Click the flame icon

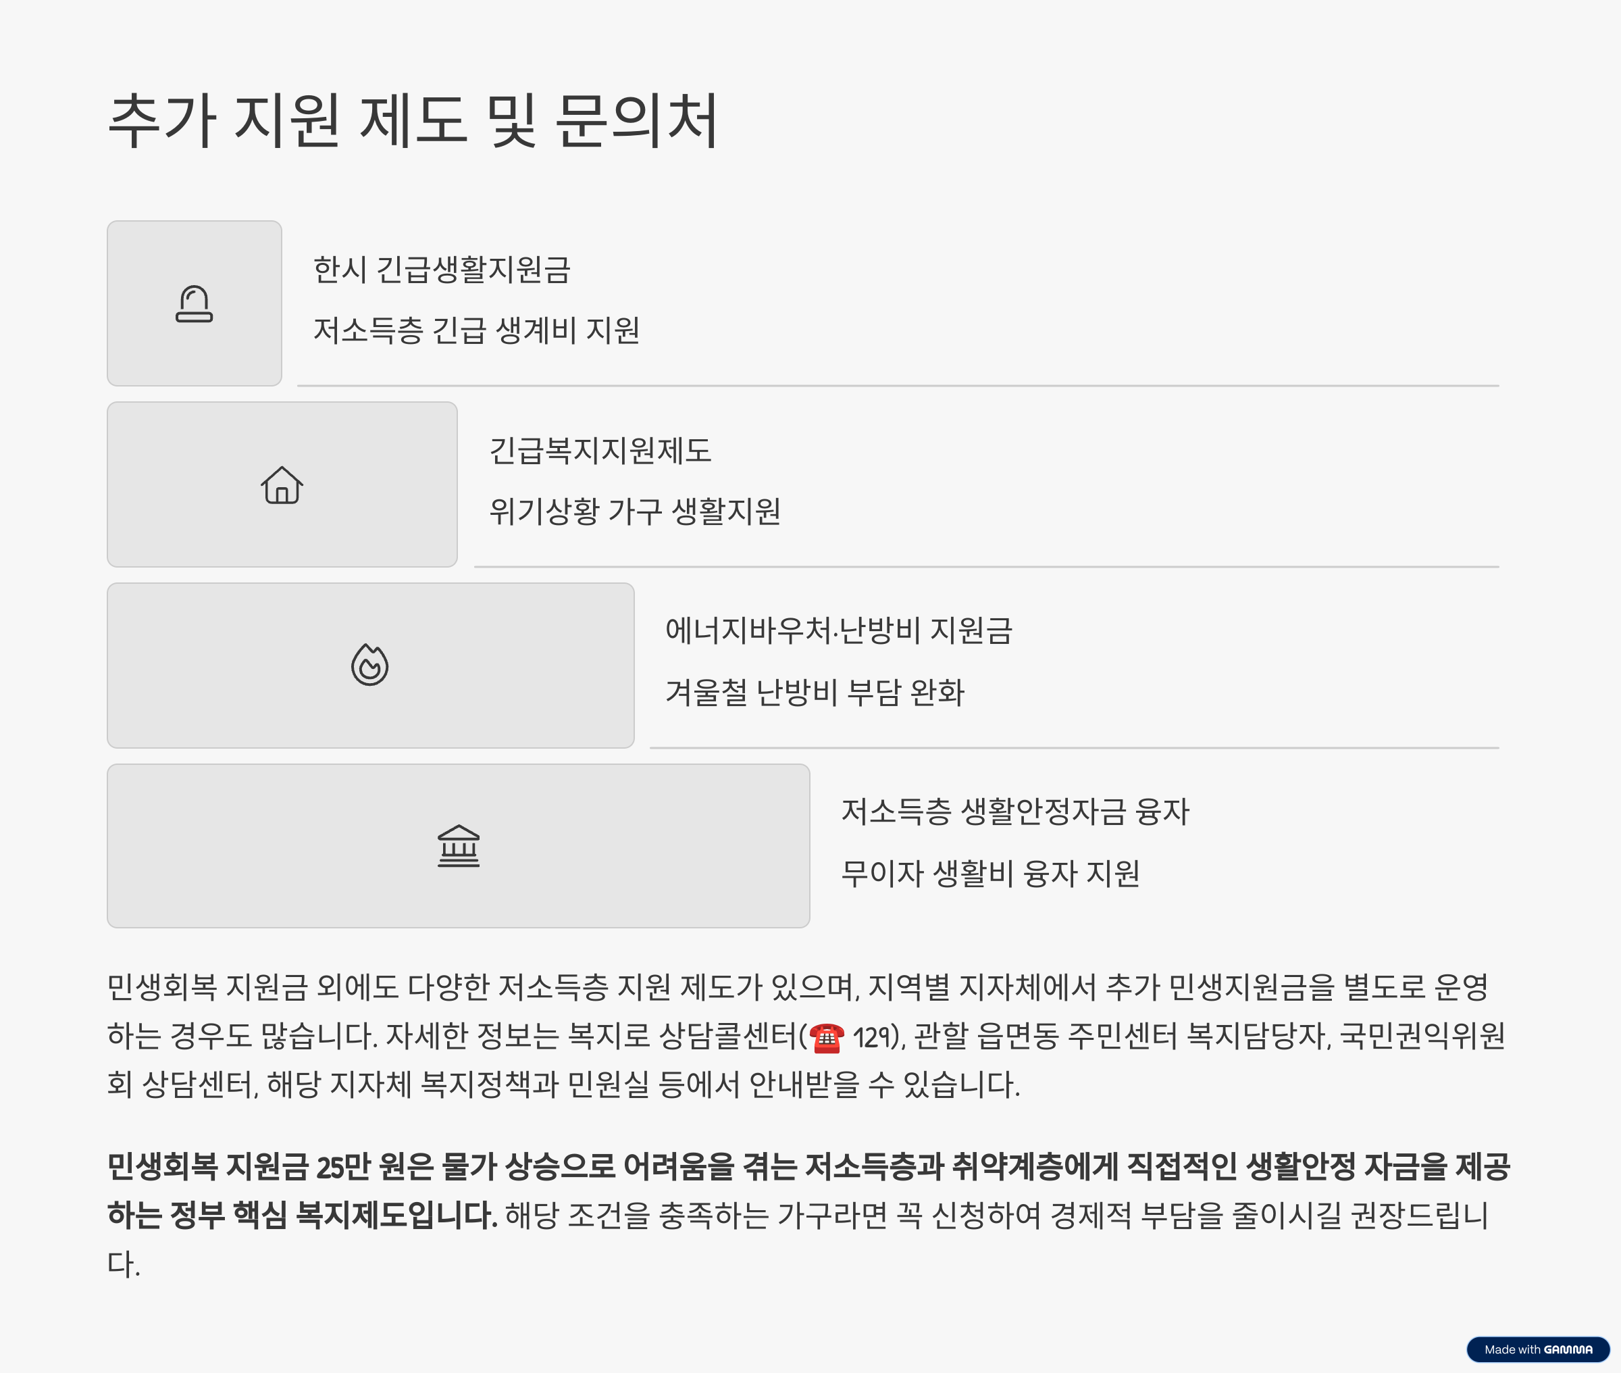pyautogui.click(x=369, y=665)
